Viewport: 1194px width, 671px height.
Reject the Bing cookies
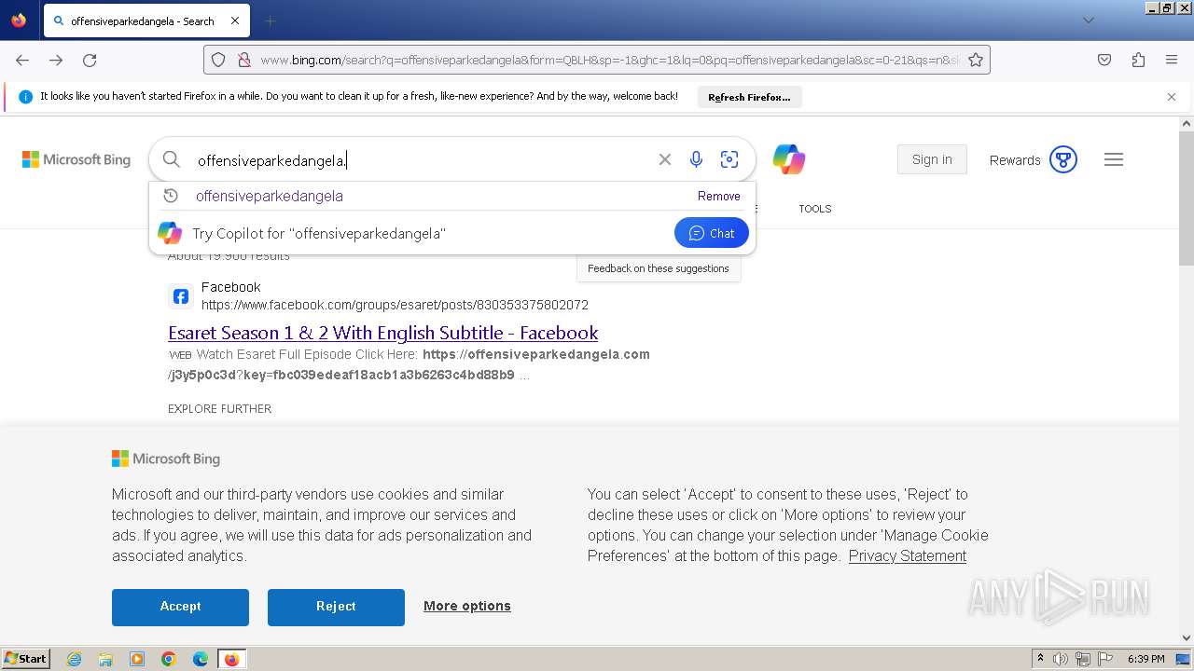point(336,607)
